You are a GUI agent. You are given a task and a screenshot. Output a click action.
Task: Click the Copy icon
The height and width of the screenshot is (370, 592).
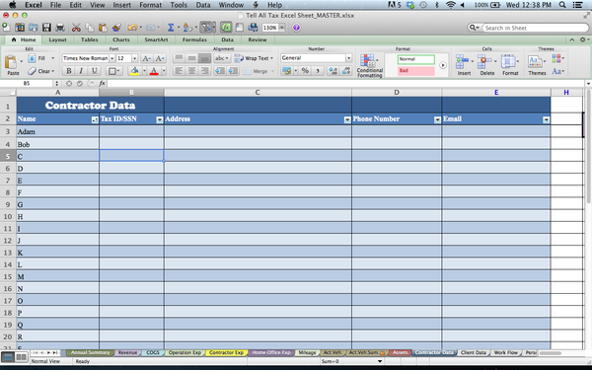pyautogui.click(x=90, y=28)
